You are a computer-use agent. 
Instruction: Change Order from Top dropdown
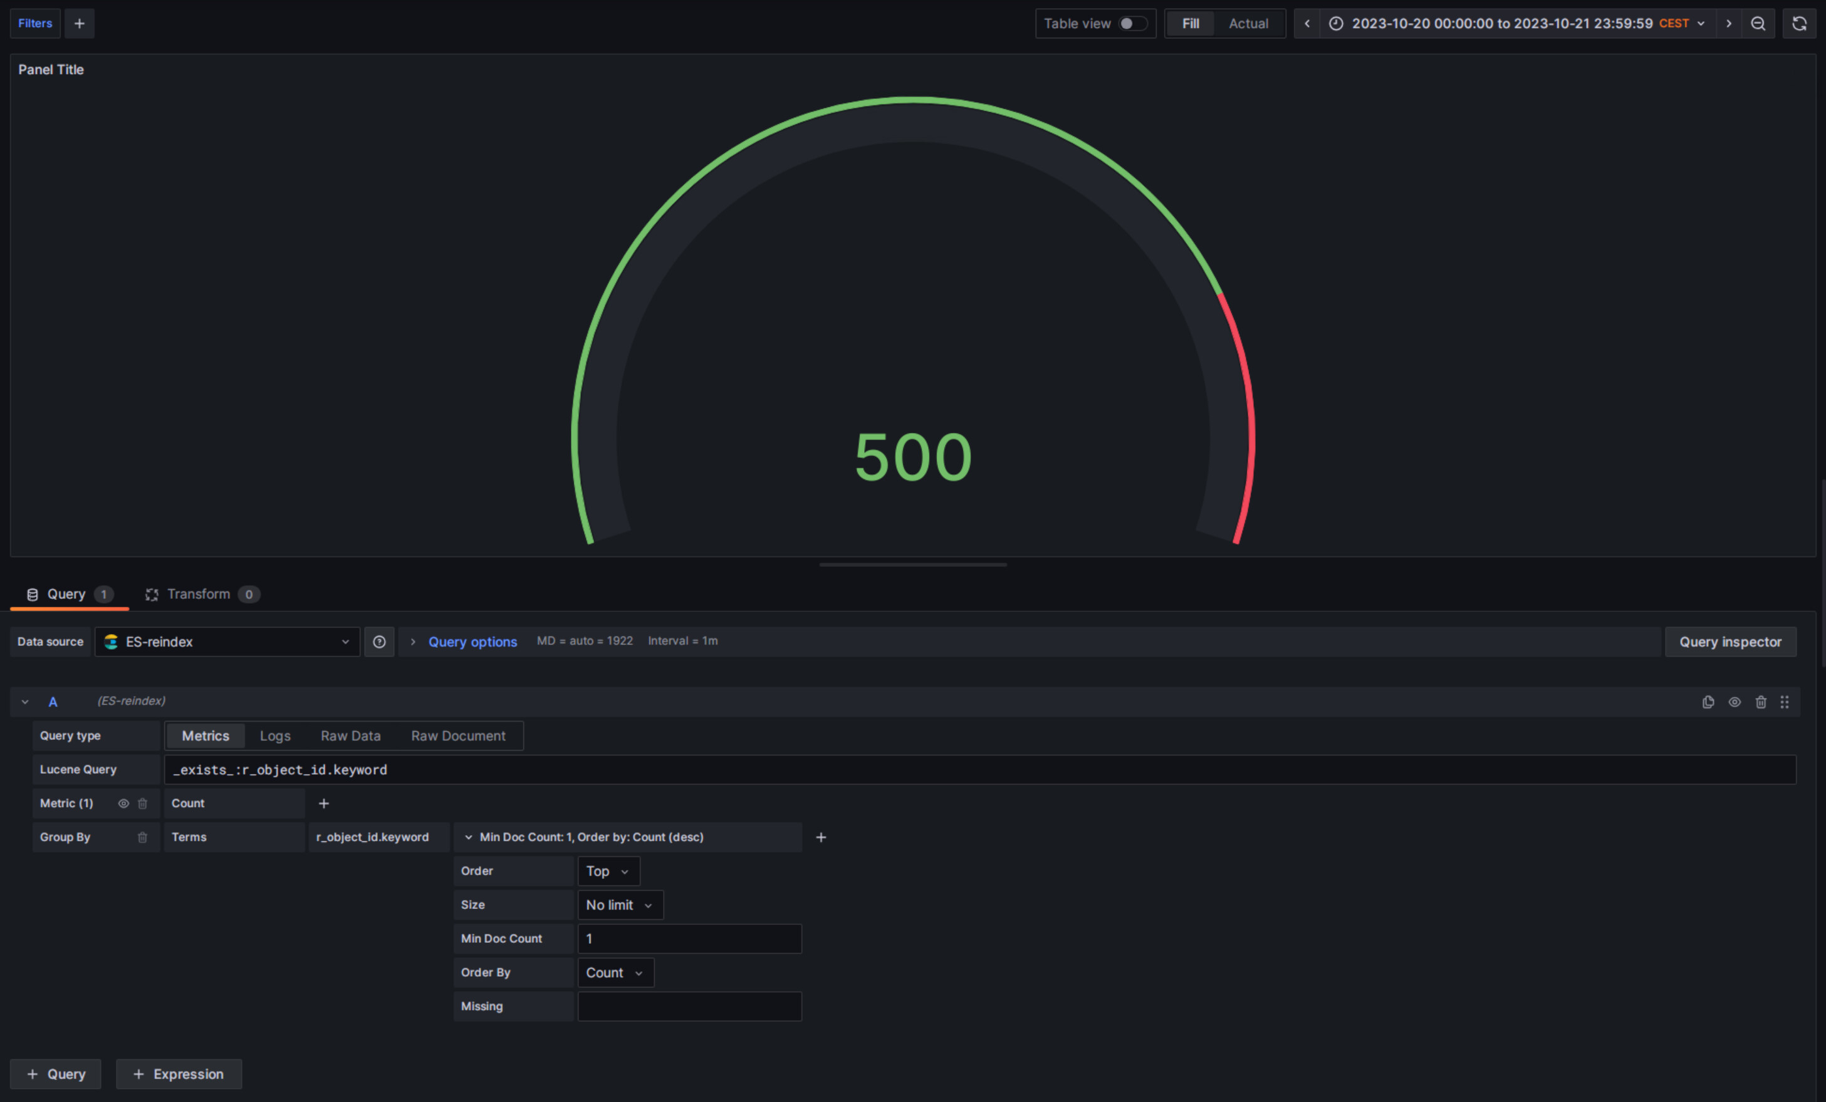607,871
